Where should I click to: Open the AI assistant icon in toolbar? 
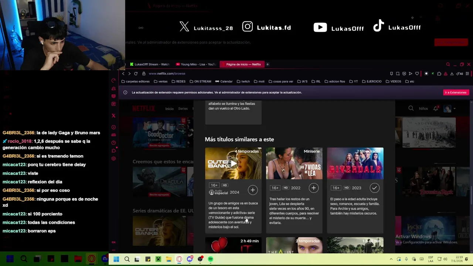pyautogui.click(x=460, y=74)
